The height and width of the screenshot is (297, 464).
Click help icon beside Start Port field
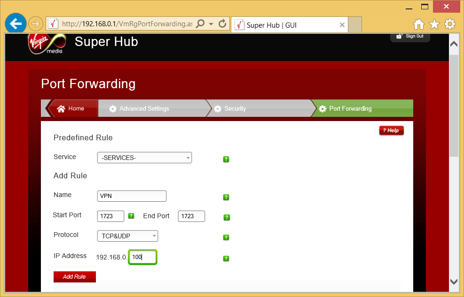(131, 216)
